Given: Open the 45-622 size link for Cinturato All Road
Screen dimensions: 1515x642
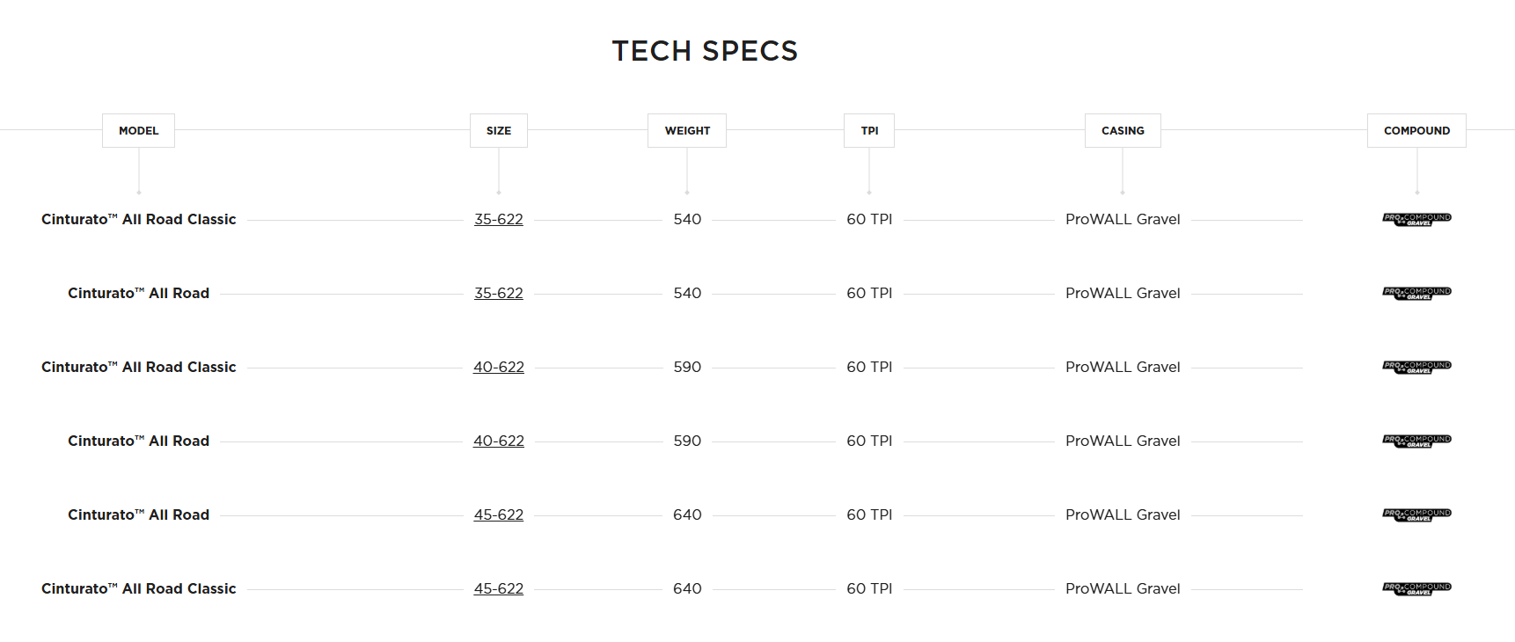Looking at the screenshot, I should [x=498, y=514].
